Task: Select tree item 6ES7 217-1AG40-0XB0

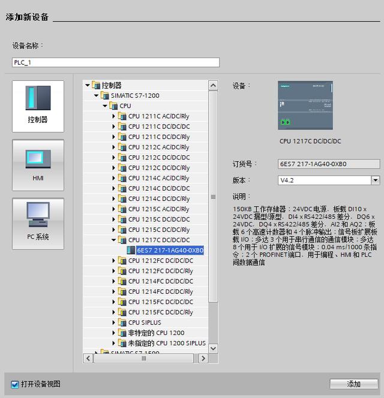Action: (x=170, y=251)
